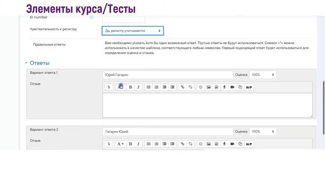325x182 pixels.
Task: Apply bold in Вариант ответа 2 feedback editor
Action: (131, 144)
